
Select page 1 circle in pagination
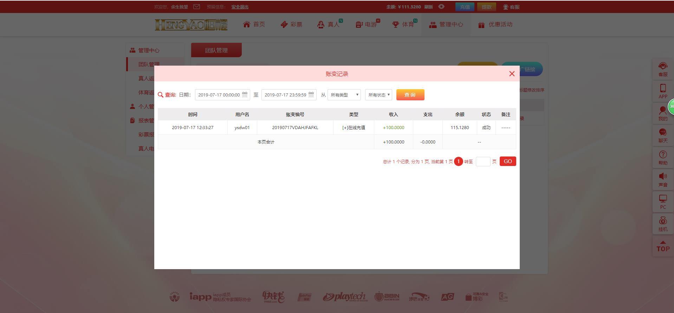tap(458, 161)
